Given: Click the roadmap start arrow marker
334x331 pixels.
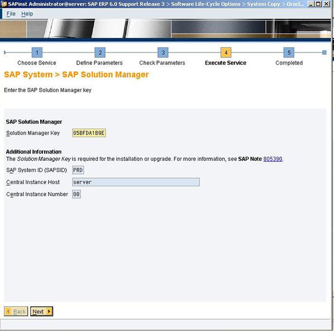Looking at the screenshot, I should [x=5, y=52].
